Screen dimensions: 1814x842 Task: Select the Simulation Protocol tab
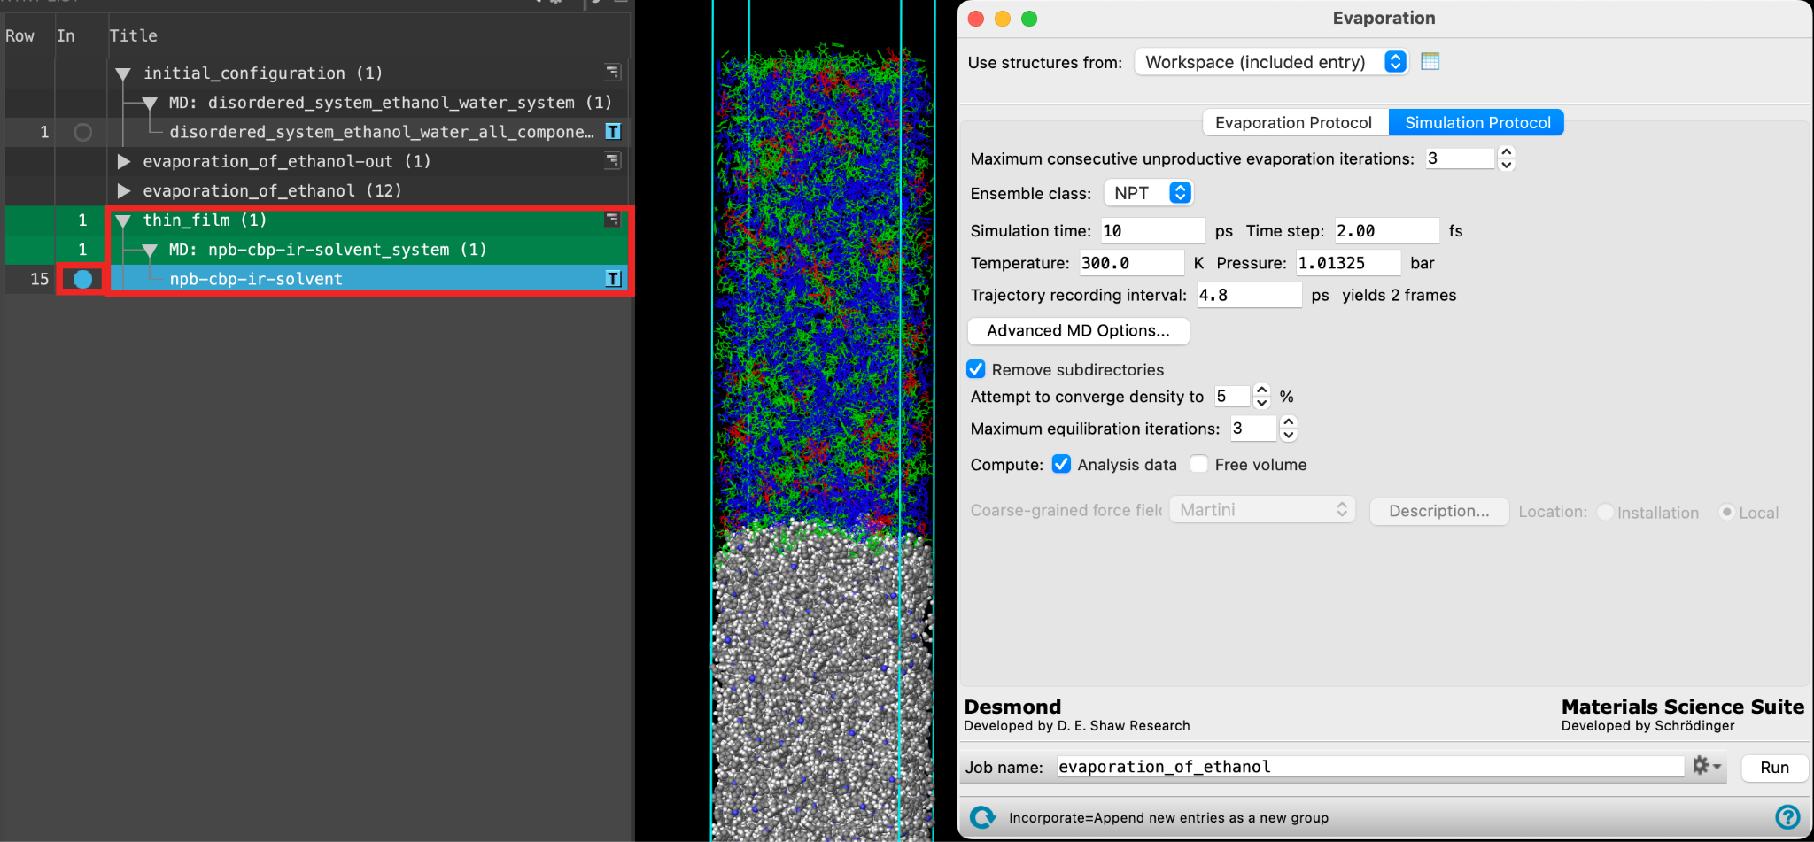[1477, 122]
